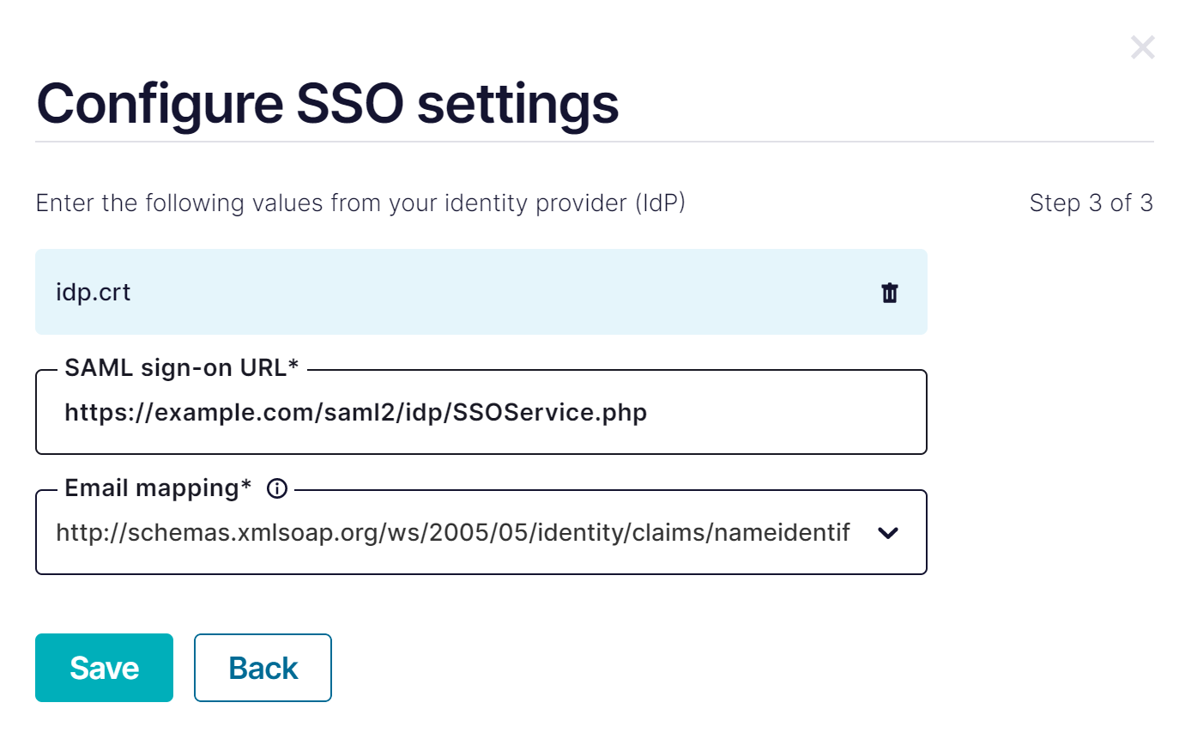
Task: Click the Email mapping info icon
Action: [x=276, y=488]
